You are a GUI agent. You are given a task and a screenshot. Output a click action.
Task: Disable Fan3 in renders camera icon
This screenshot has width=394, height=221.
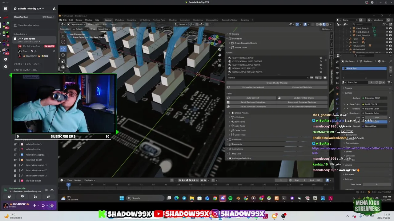click(391, 42)
